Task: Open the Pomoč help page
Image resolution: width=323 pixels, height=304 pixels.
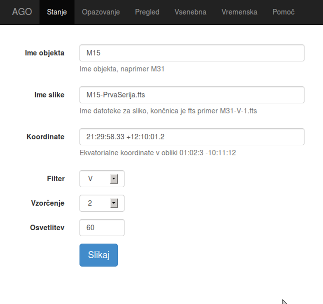Action: [283, 12]
